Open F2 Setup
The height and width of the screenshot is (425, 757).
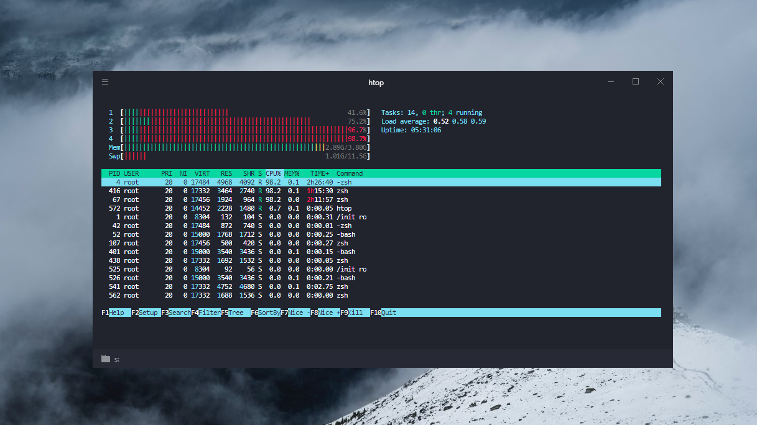pos(146,313)
